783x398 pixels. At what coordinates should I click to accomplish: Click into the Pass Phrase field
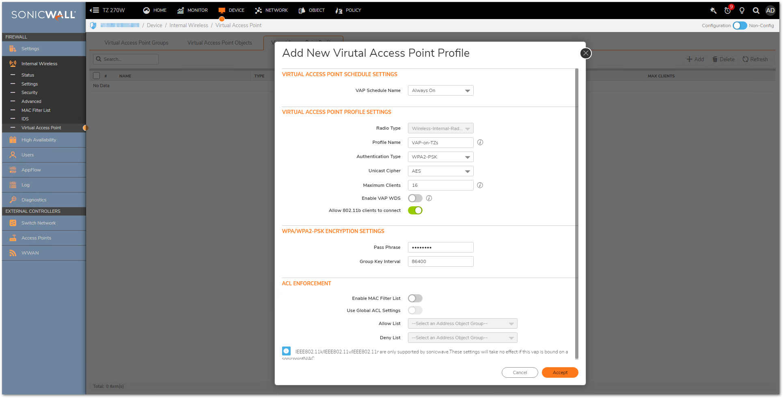coord(440,247)
